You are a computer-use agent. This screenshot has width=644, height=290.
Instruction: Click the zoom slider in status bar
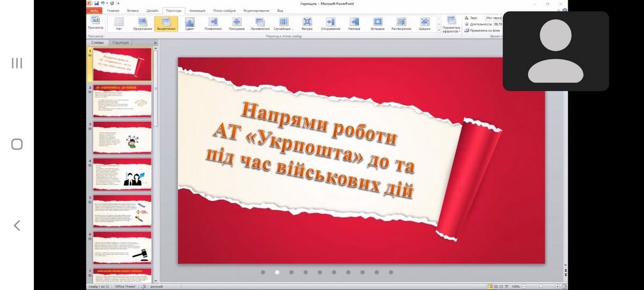pyautogui.click(x=540, y=287)
